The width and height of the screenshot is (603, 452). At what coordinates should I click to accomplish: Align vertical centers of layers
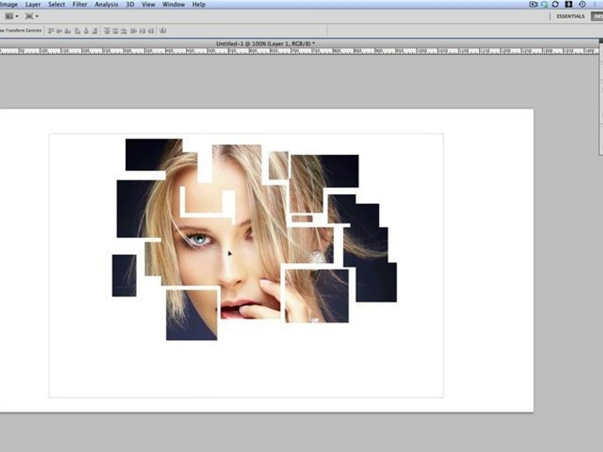(59, 31)
